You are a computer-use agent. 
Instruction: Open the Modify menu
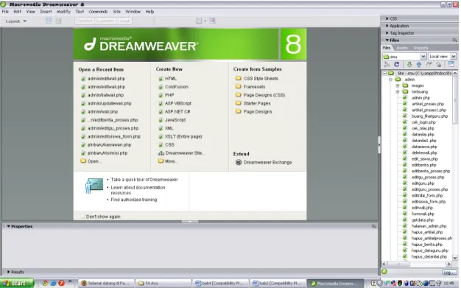63,12
